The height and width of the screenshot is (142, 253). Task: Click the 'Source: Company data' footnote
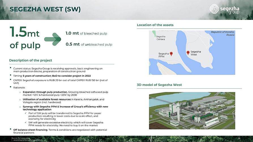point(21,138)
